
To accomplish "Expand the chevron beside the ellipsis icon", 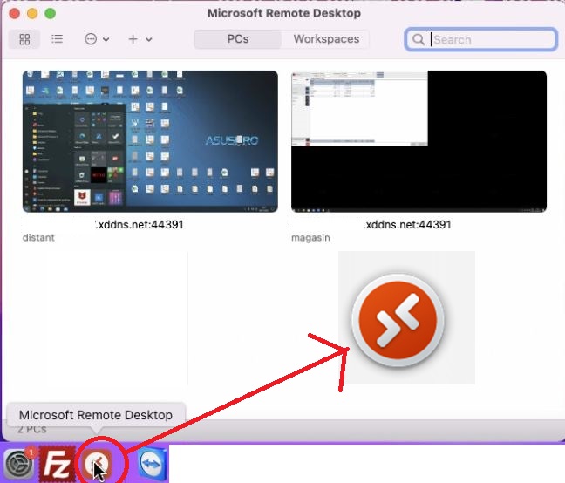I will (106, 39).
